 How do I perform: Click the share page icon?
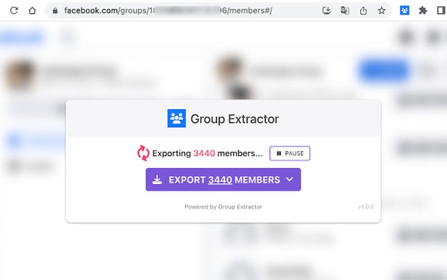point(363,11)
